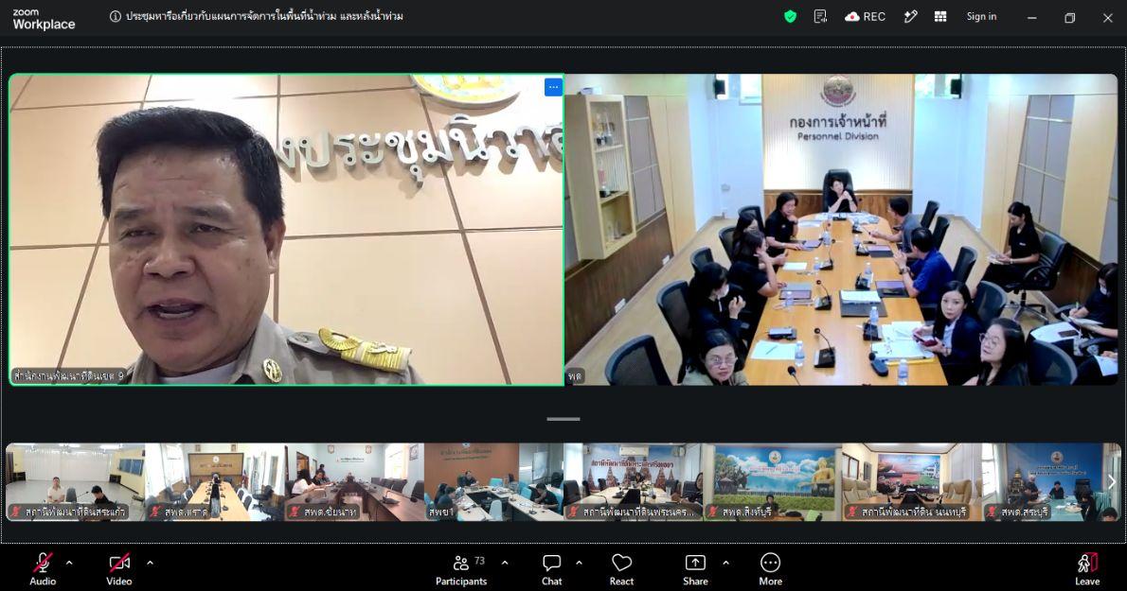Viewport: 1127px width, 591px height.
Task: Click the cloud REC recording indicator
Action: [865, 16]
